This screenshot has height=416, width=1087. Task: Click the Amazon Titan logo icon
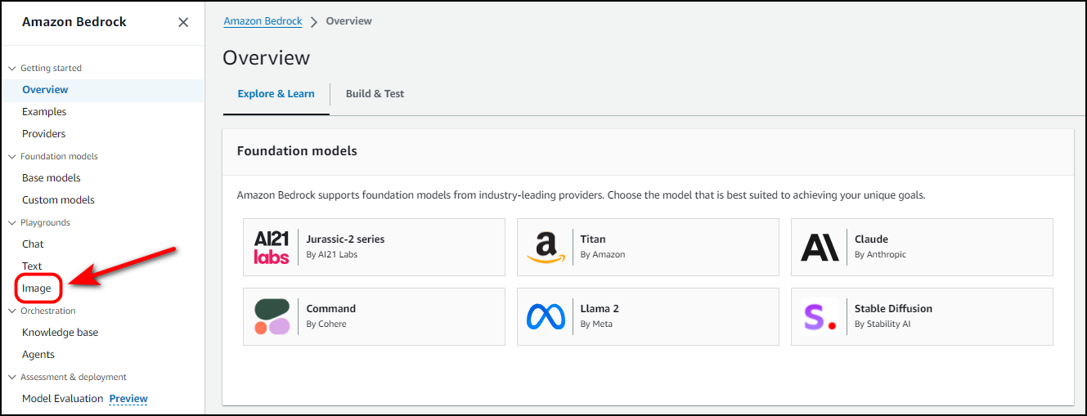[546, 247]
